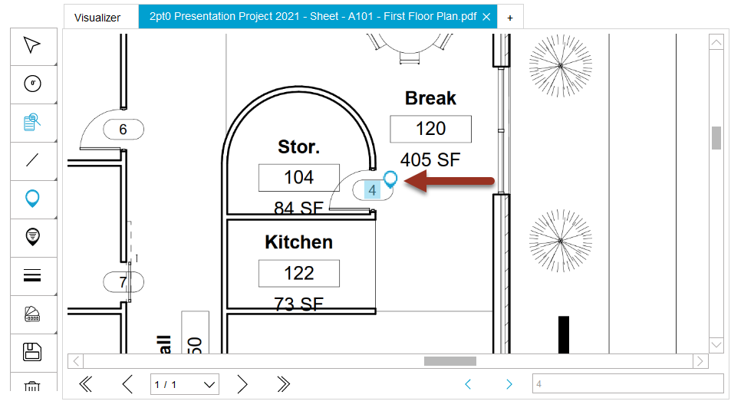Click room number 120 box
Viewport: 731px width, 411px height.
click(431, 129)
